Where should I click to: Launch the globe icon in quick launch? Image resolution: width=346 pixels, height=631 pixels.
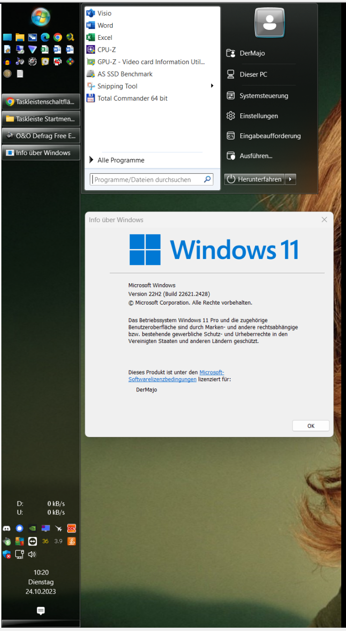pos(70,37)
